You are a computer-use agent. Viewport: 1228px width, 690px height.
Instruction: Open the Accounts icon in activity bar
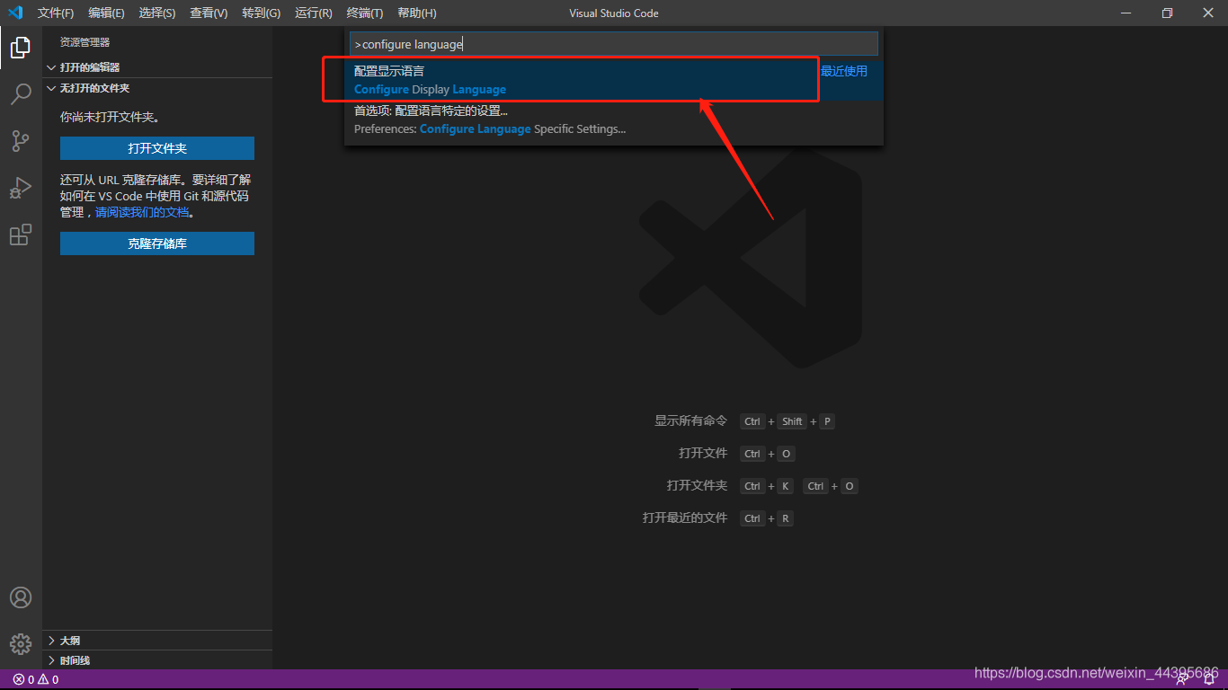[21, 597]
